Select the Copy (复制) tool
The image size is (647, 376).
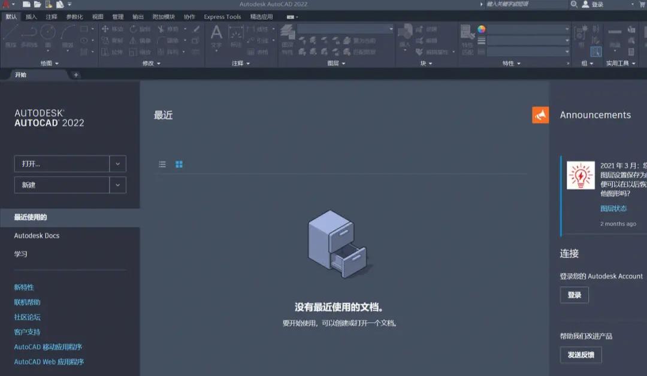(x=111, y=40)
